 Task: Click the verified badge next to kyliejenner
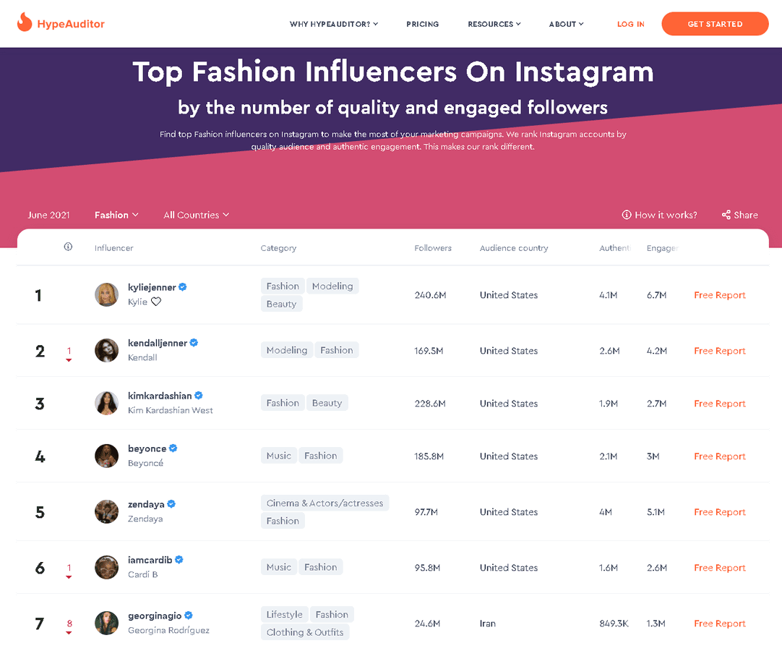click(182, 286)
